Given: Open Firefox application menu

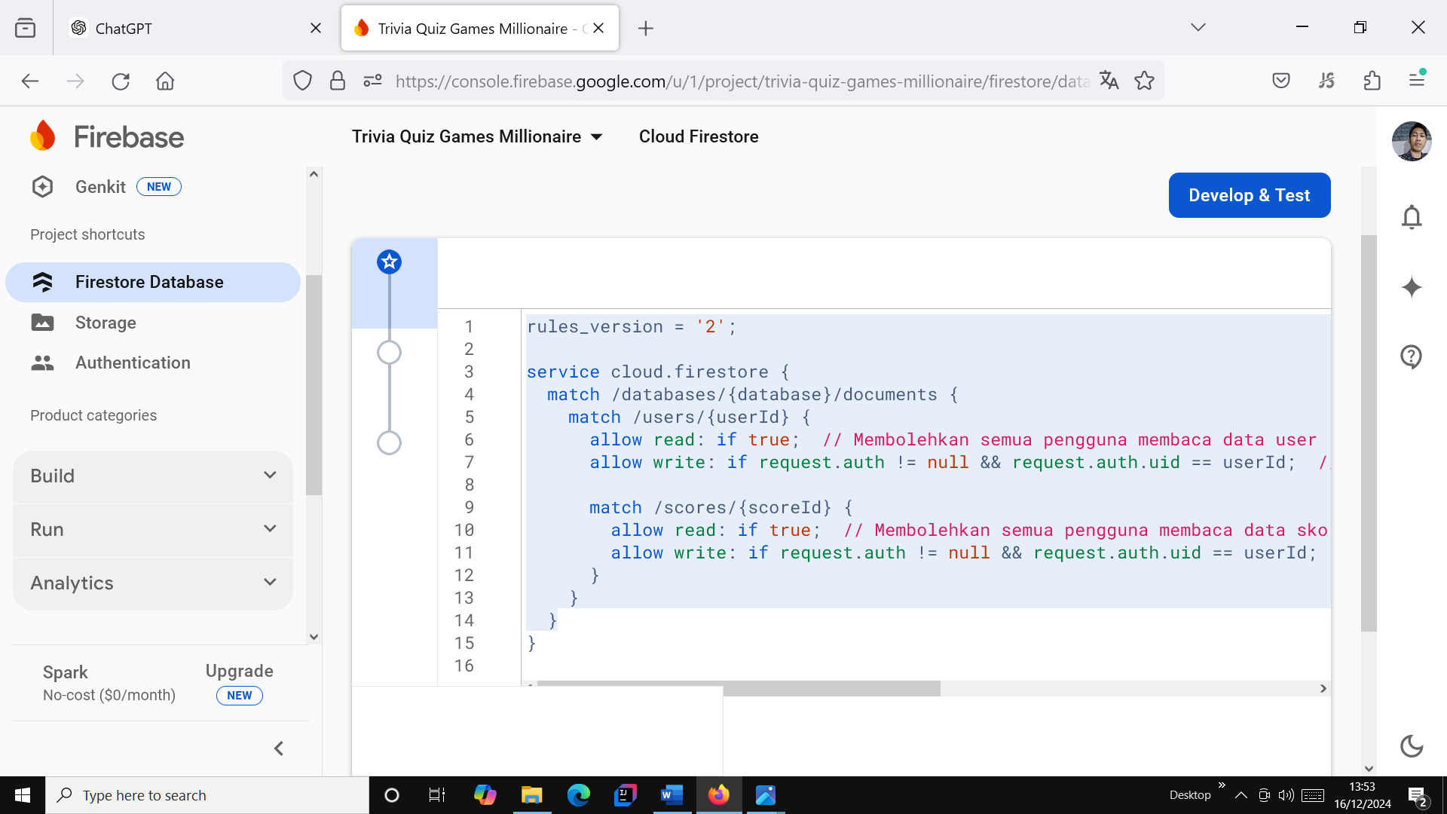Looking at the screenshot, I should coord(1417,79).
